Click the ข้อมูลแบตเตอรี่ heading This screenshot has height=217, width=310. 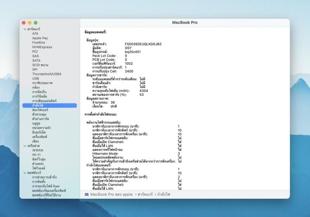95,32
